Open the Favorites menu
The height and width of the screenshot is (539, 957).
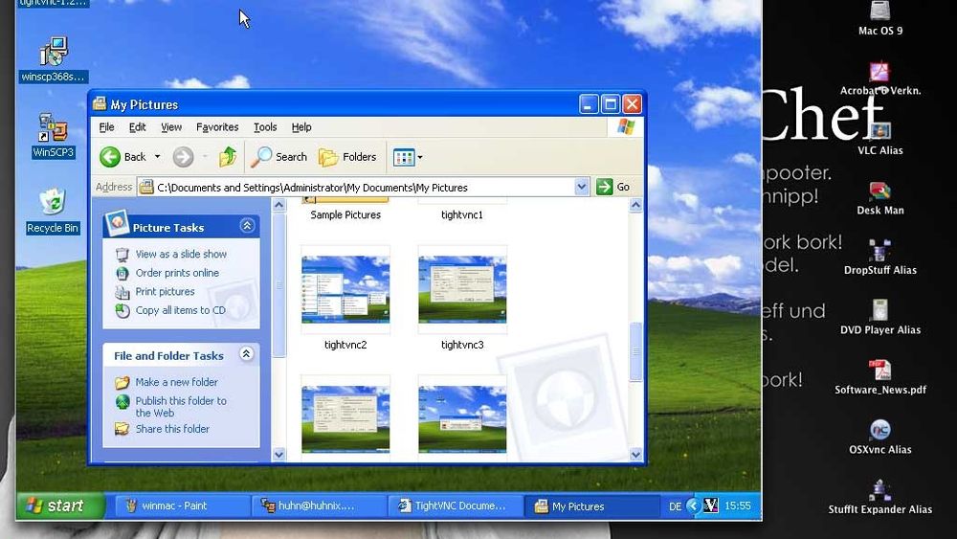217,127
